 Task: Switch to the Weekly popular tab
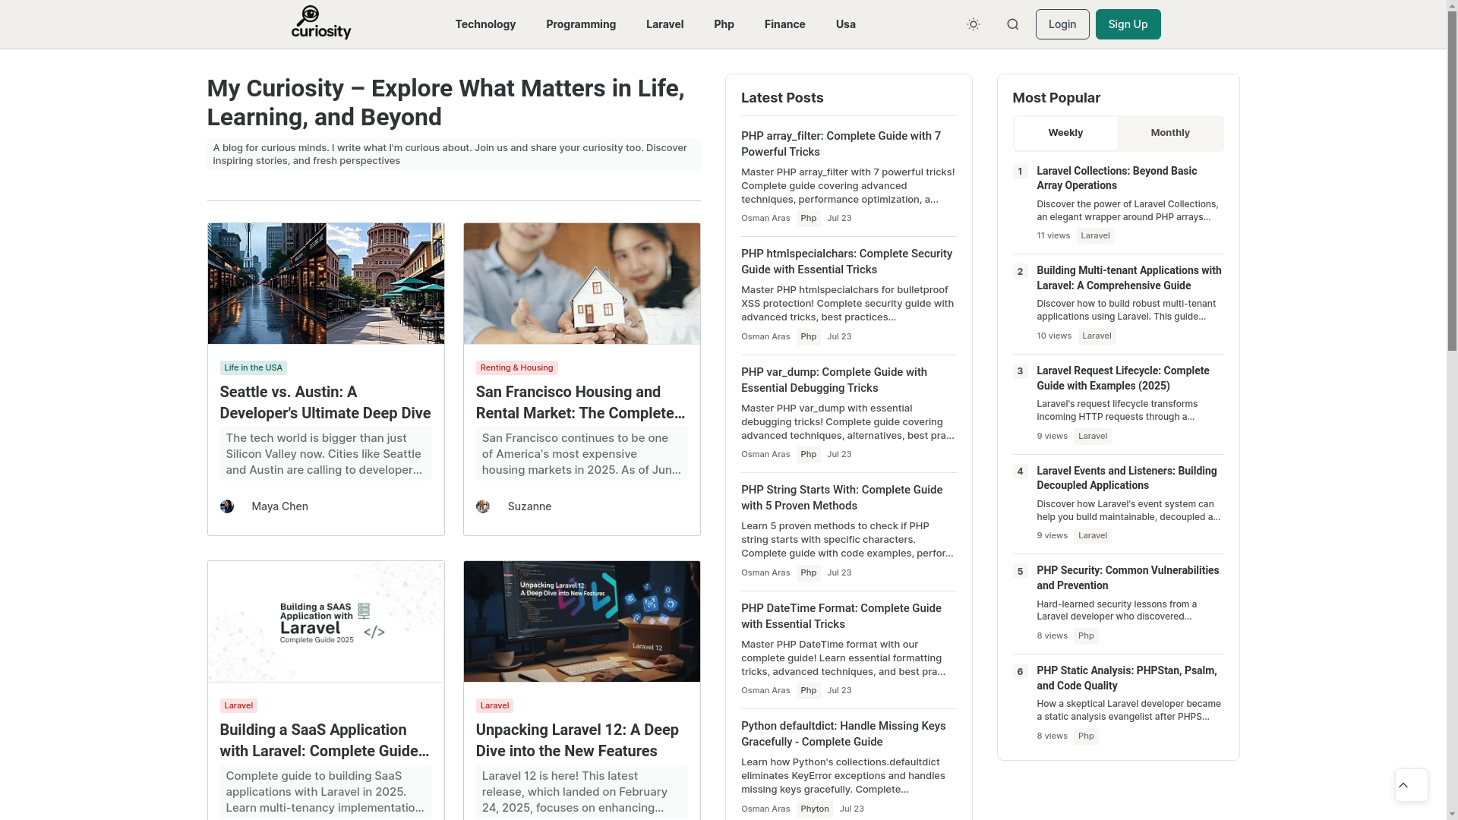(x=1065, y=133)
